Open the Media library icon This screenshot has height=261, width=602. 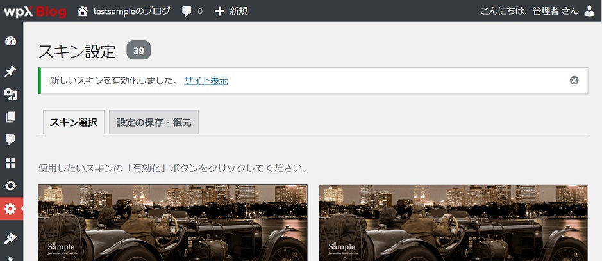point(10,94)
